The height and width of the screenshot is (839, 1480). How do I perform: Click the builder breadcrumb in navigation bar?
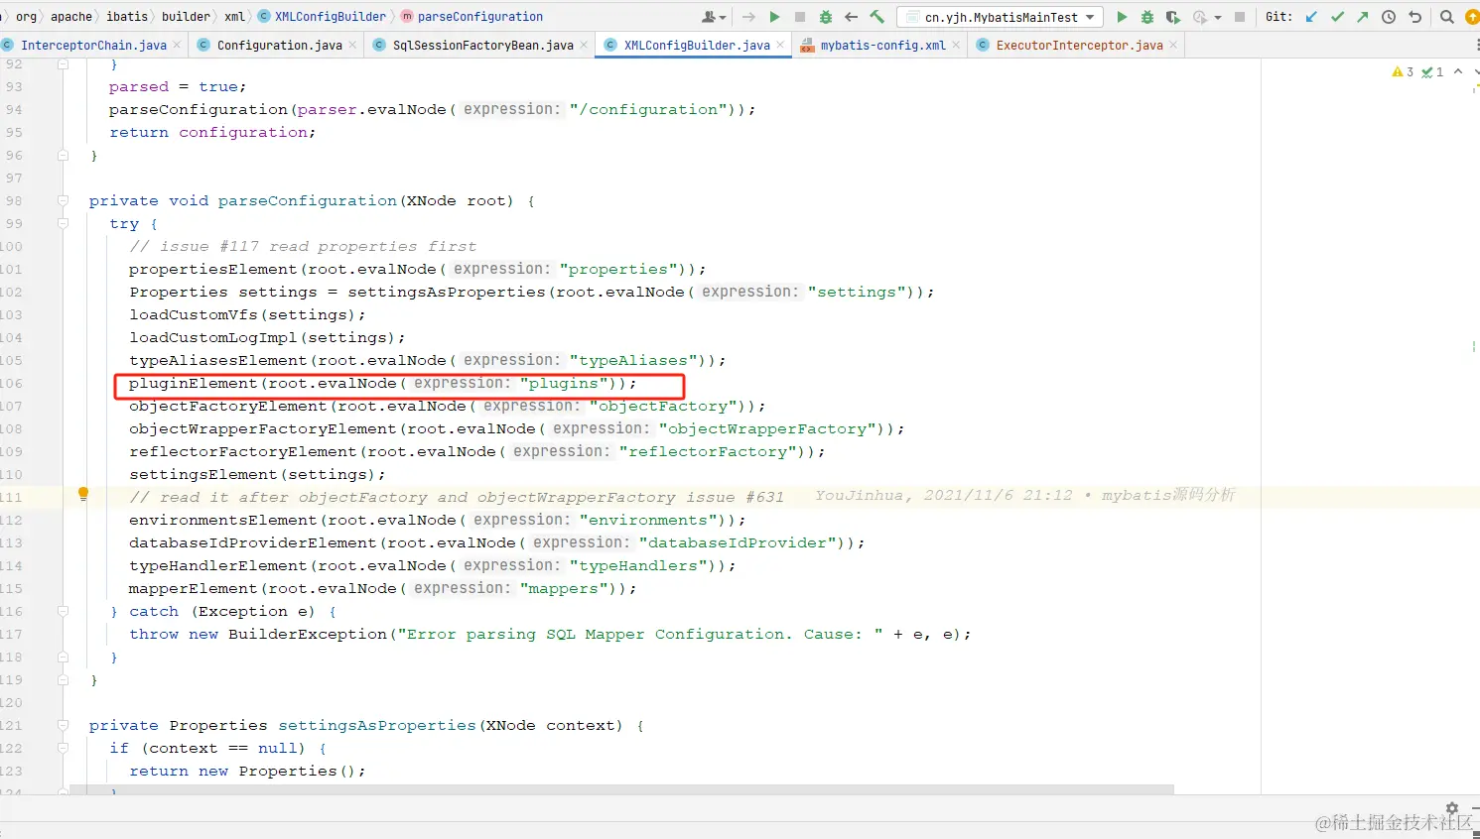186,17
